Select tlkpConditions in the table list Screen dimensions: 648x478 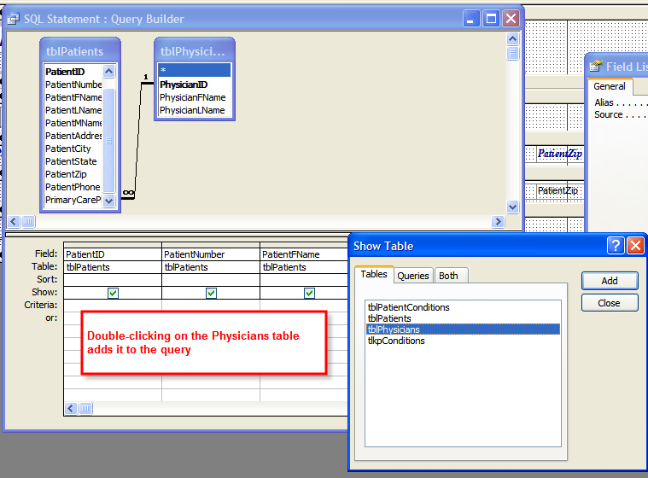coord(395,341)
